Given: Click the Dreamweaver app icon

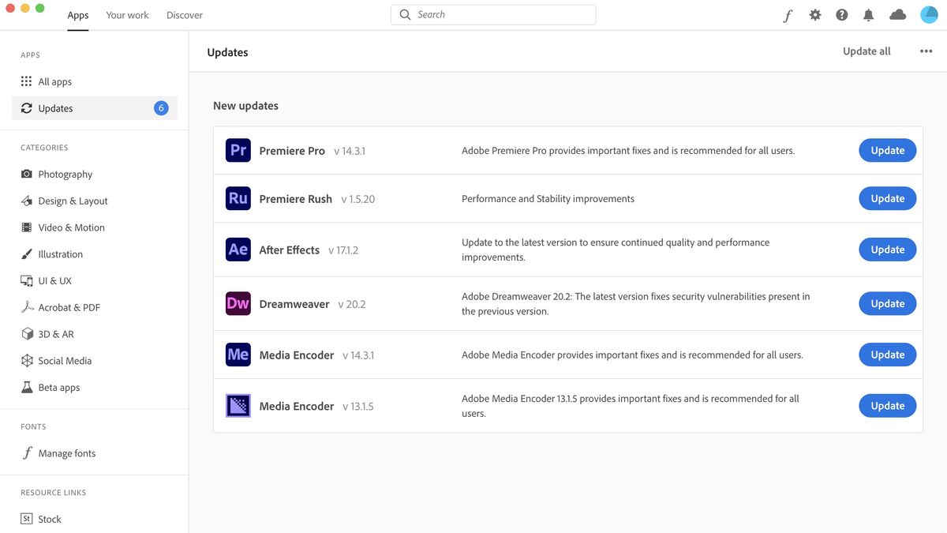Looking at the screenshot, I should [x=238, y=303].
